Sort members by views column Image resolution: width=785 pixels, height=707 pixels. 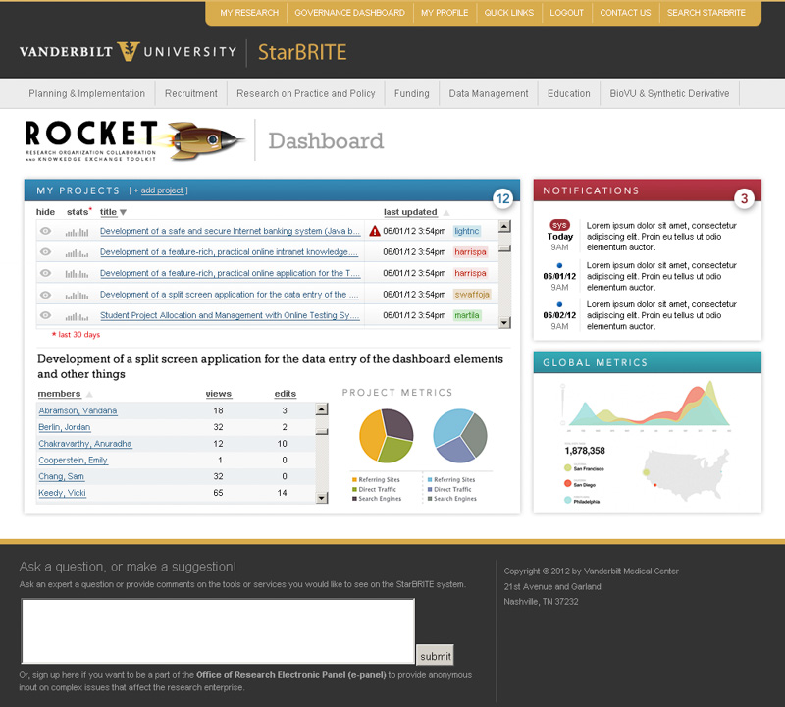coord(218,394)
